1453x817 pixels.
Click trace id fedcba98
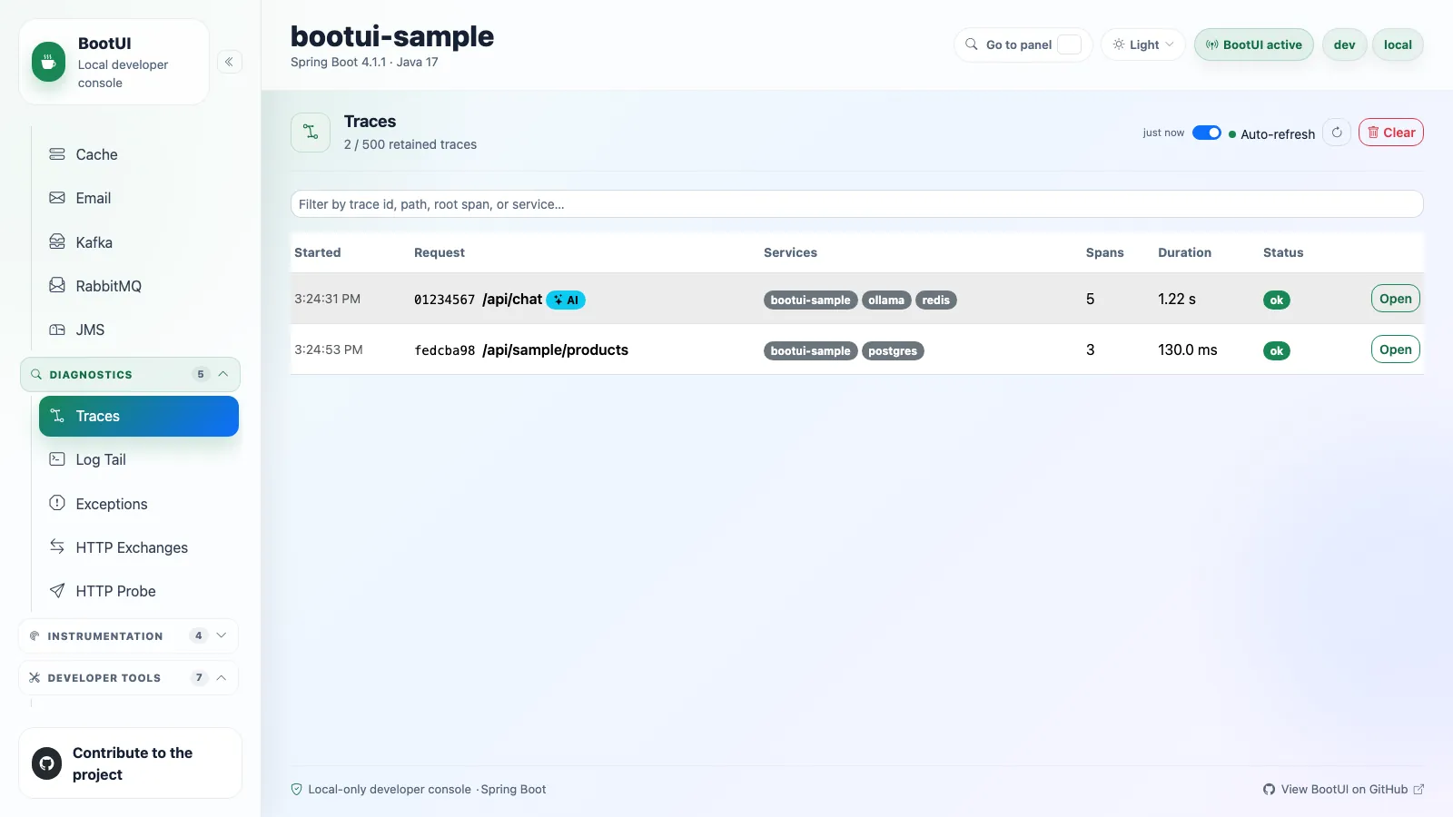[445, 350]
